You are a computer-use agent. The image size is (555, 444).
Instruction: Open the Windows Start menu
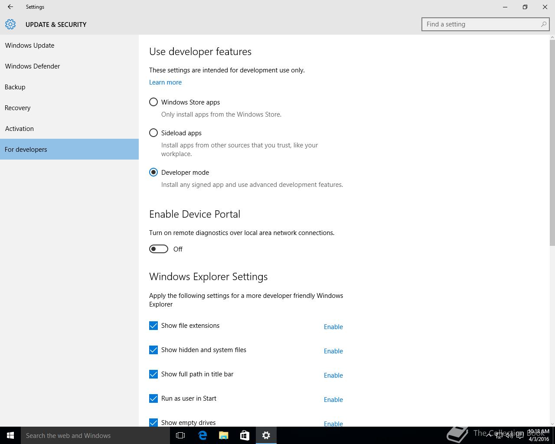pyautogui.click(x=10, y=435)
